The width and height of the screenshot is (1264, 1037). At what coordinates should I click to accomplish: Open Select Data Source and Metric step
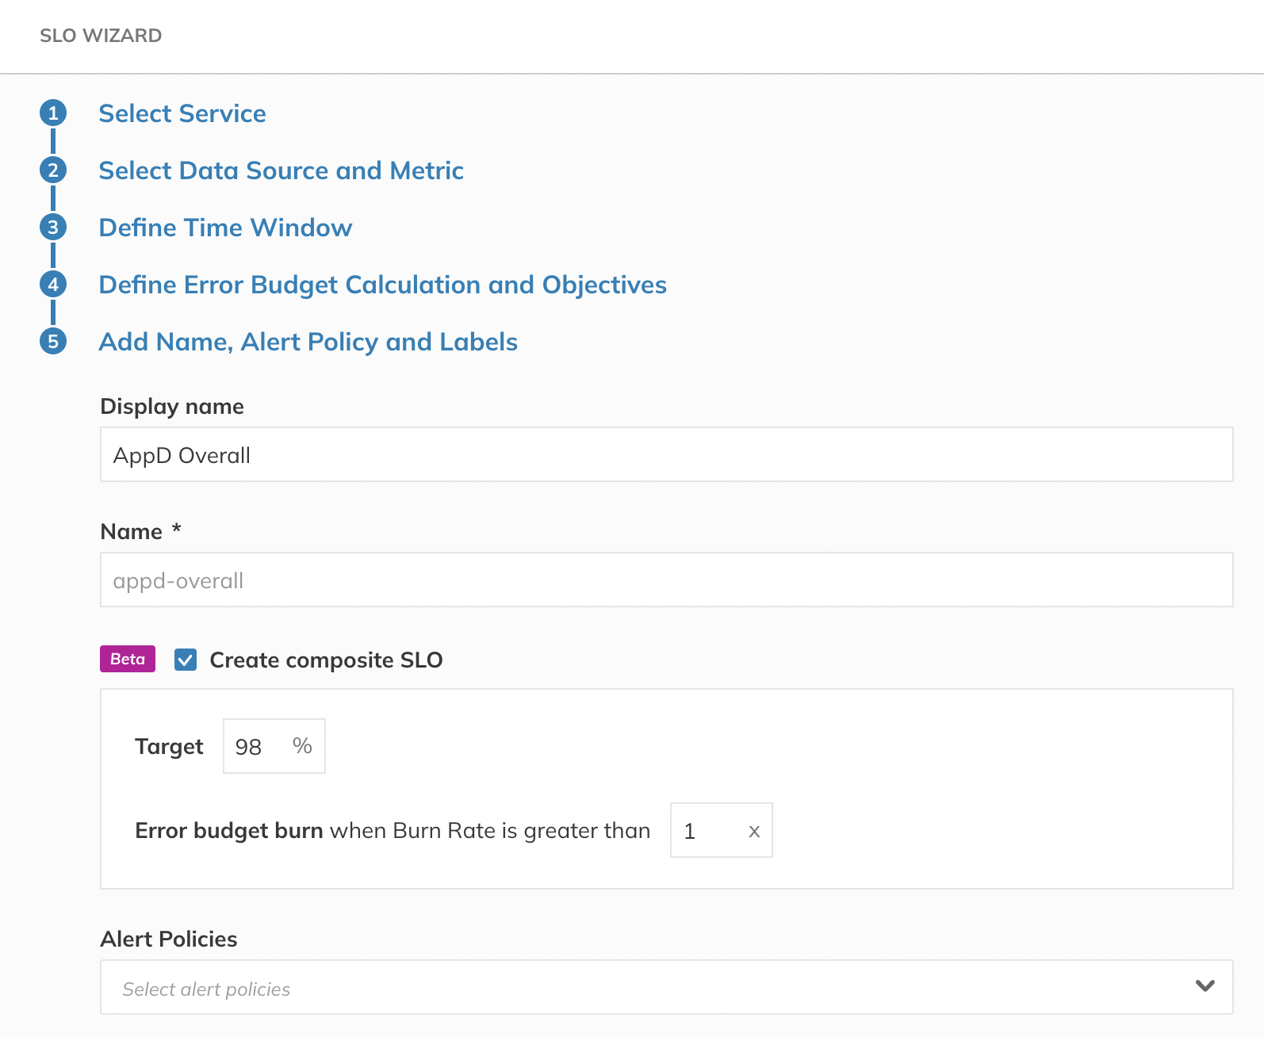[x=281, y=170]
